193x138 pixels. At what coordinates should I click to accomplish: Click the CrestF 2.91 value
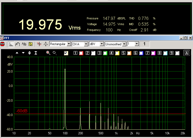tap(144, 30)
